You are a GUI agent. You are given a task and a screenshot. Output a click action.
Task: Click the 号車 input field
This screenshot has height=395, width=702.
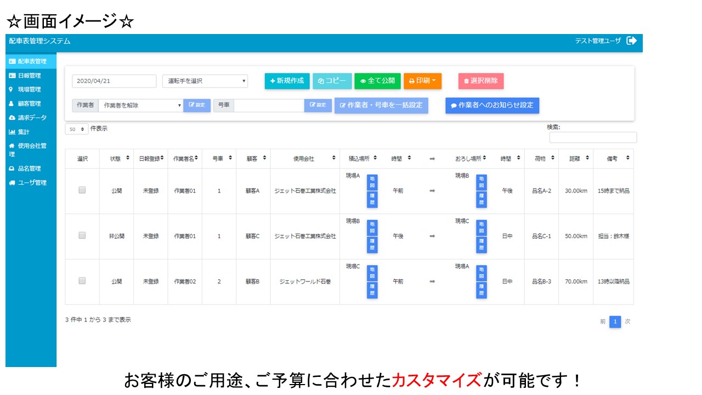pyautogui.click(x=269, y=105)
